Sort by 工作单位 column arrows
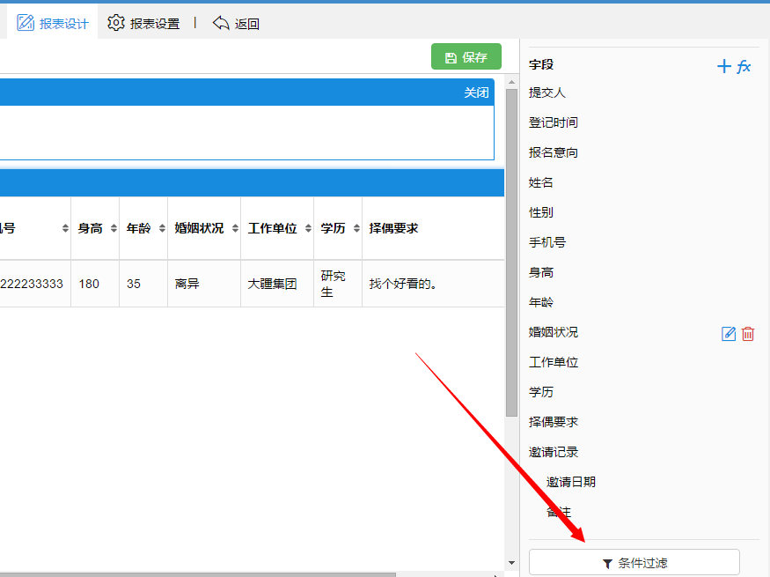770x577 pixels. [308, 229]
